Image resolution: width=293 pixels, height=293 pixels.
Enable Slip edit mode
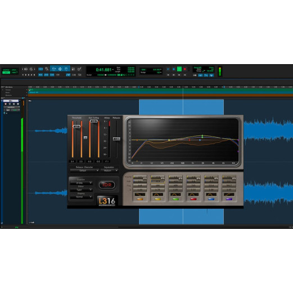pos(6,73)
